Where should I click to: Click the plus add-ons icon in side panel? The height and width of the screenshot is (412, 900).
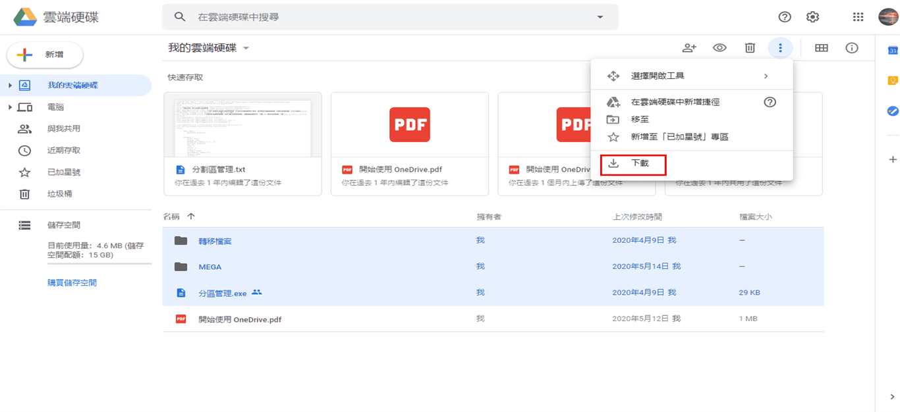(x=893, y=159)
